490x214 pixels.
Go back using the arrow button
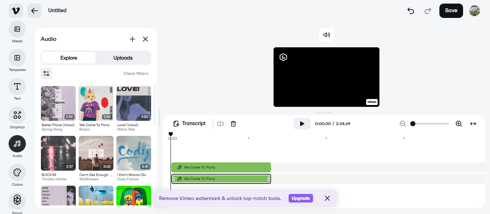pyautogui.click(x=34, y=11)
